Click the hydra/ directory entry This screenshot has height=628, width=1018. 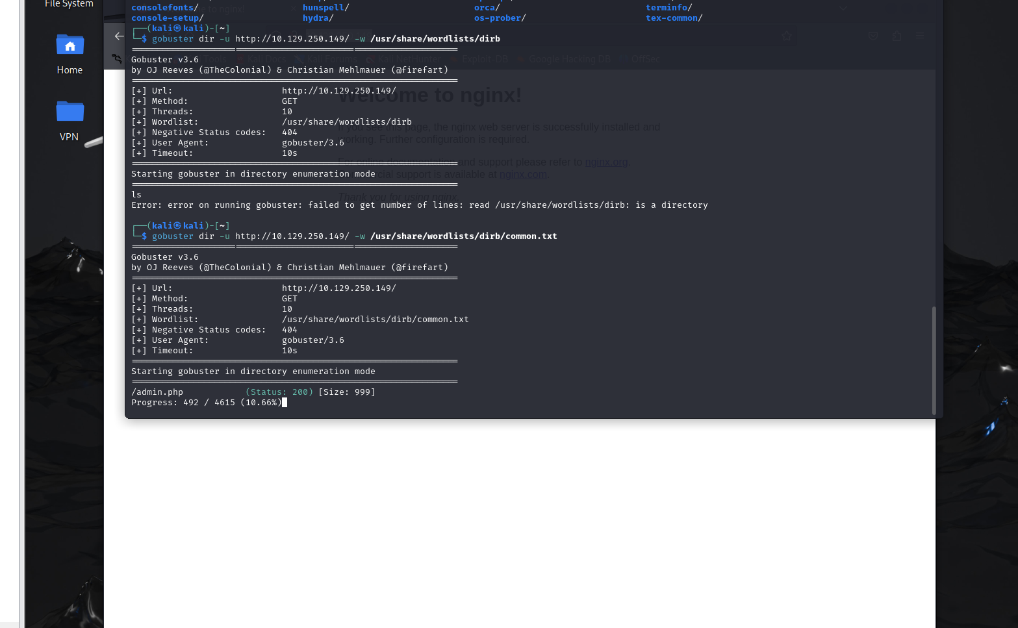318,18
